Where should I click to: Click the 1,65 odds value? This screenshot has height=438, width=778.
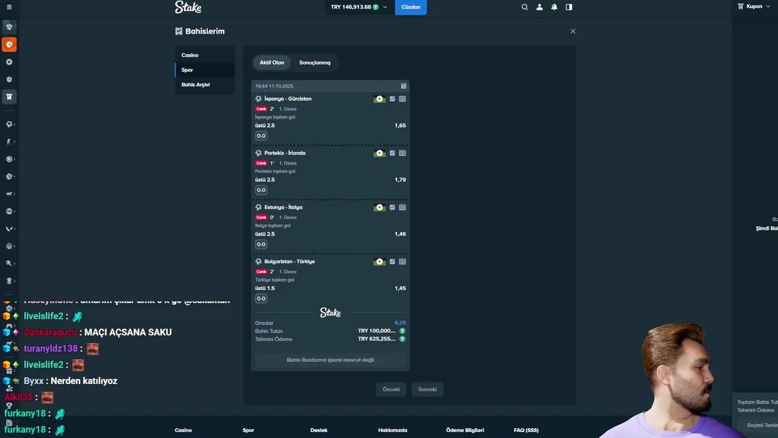[x=400, y=125]
